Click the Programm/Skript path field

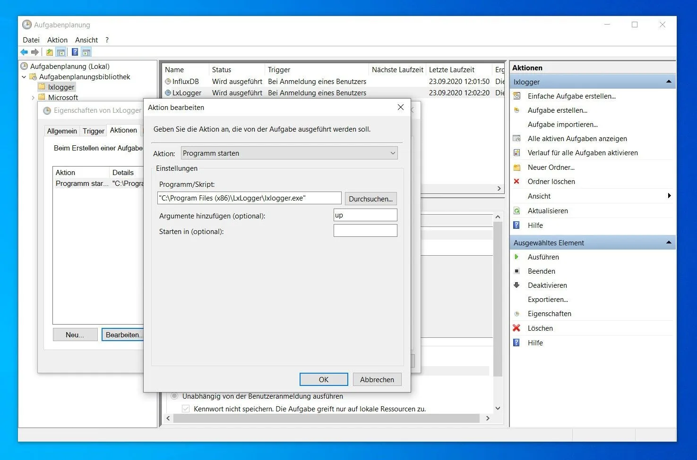[x=249, y=198]
